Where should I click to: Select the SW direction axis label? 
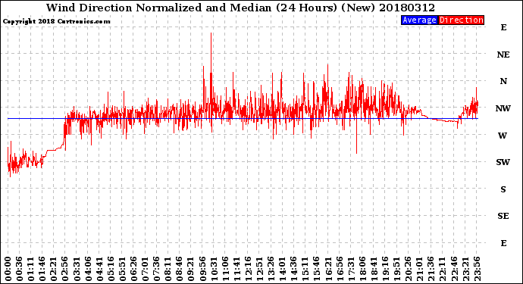click(503, 162)
